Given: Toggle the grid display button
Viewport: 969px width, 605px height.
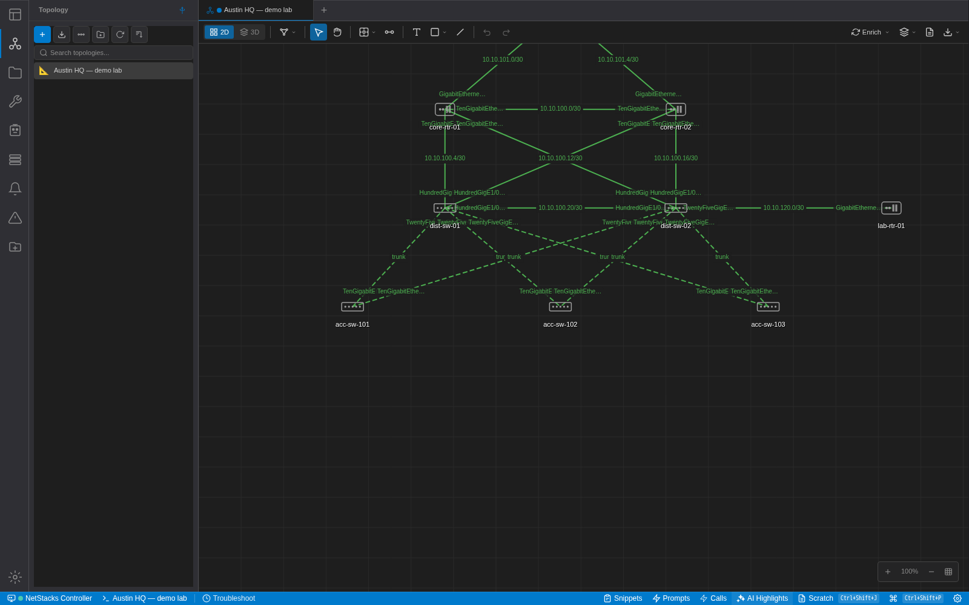Looking at the screenshot, I should 948,572.
